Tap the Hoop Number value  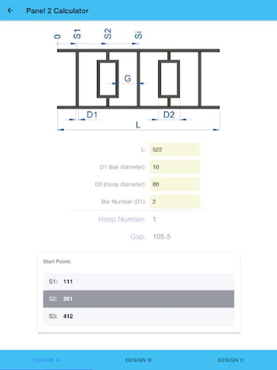click(154, 220)
